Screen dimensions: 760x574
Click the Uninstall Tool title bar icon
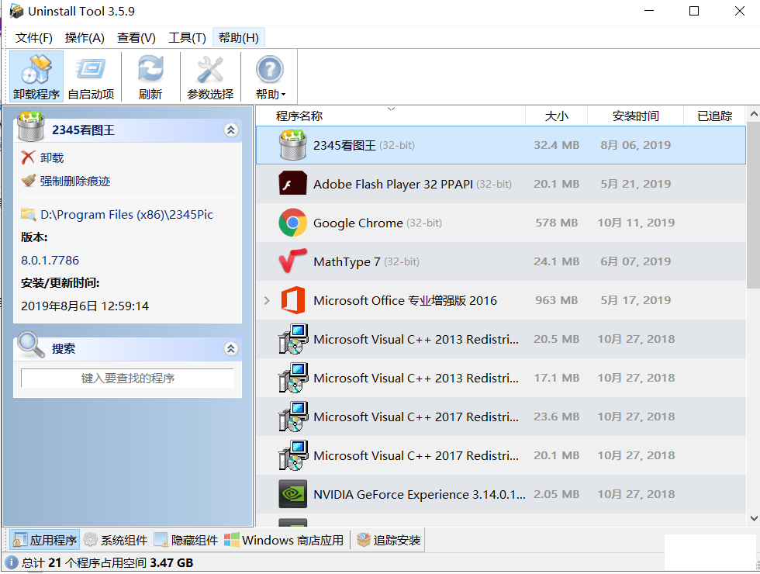[16, 11]
